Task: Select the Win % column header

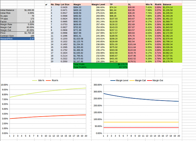Action: [x=150, y=4]
